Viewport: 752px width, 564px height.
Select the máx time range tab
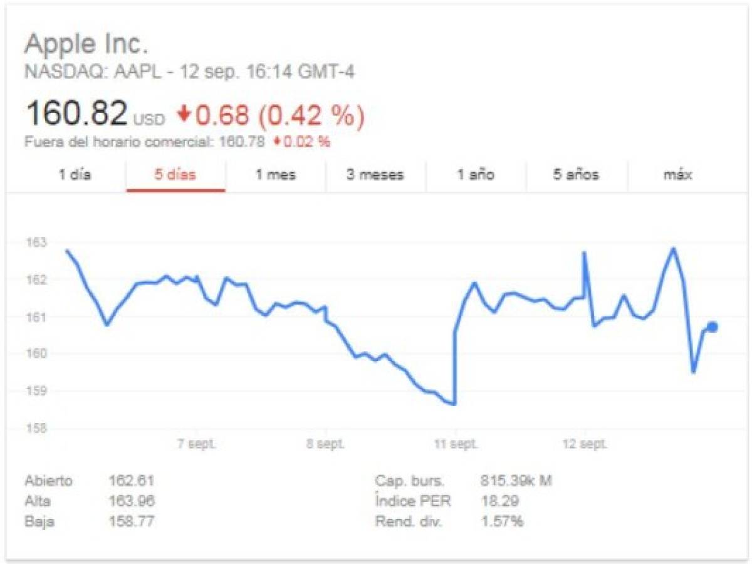677,175
